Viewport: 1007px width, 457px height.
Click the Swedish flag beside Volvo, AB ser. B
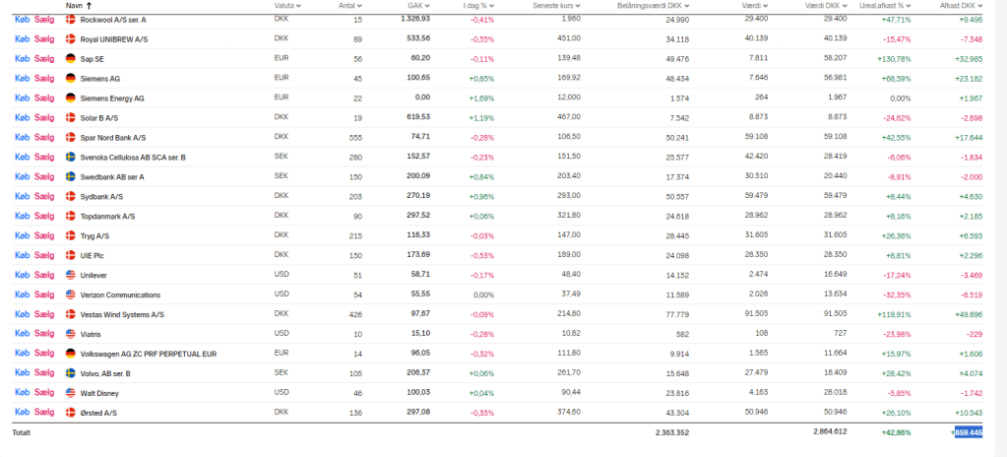click(70, 373)
